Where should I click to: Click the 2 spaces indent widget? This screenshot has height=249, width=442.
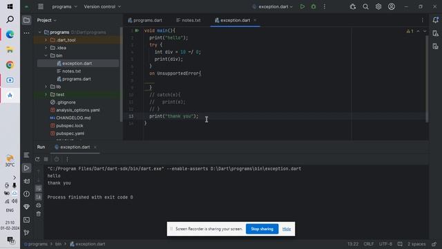pos(416,244)
